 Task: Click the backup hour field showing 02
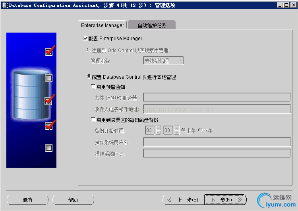pos(150,130)
